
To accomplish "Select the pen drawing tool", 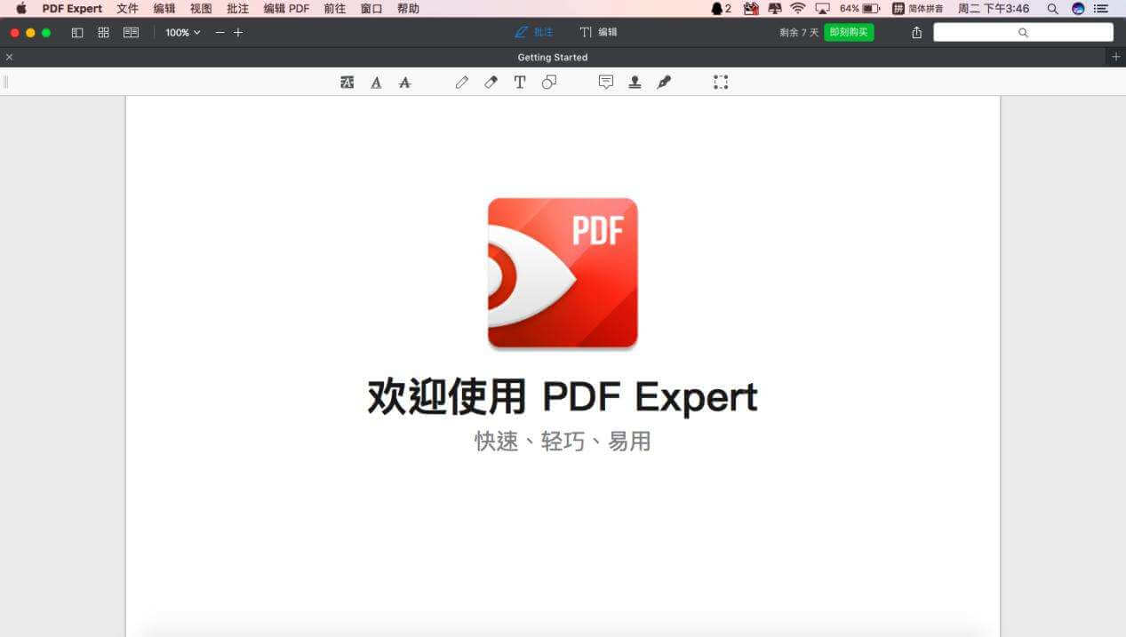I will coord(461,82).
